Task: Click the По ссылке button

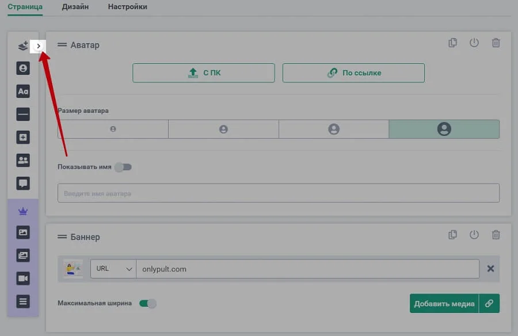Action: coord(353,73)
